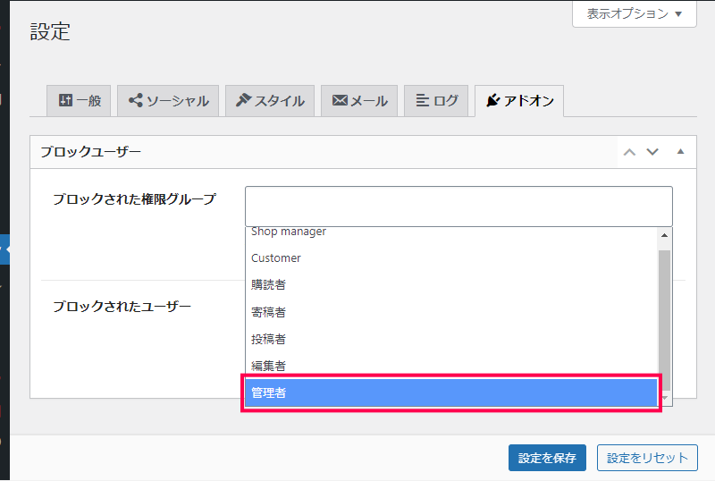Open the ログ tab

pyautogui.click(x=436, y=100)
